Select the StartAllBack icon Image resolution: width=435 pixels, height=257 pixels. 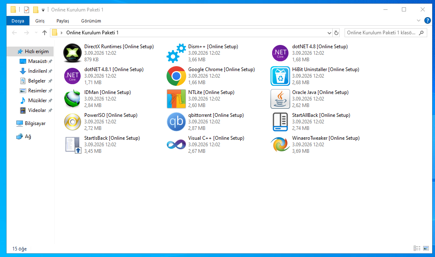point(280,122)
